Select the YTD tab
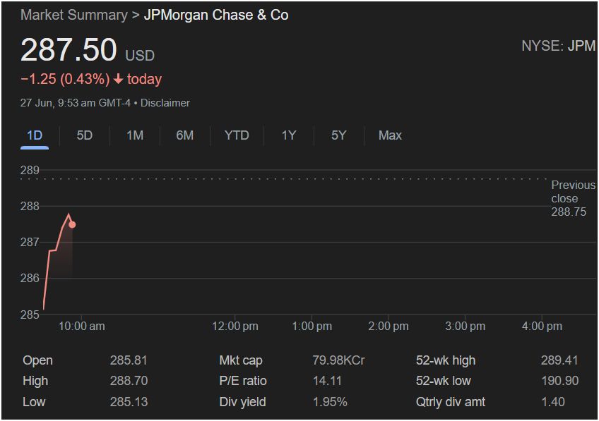The image size is (599, 421). (x=237, y=135)
